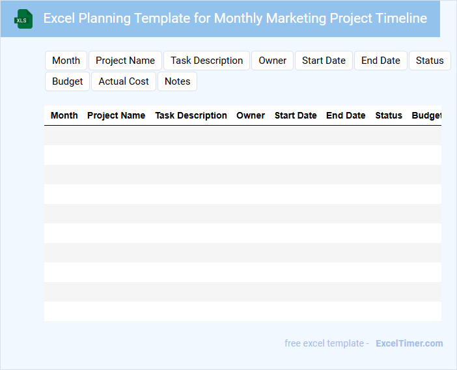Select the End Date tag
Viewport: 457px width, 370px height.
[381, 61]
